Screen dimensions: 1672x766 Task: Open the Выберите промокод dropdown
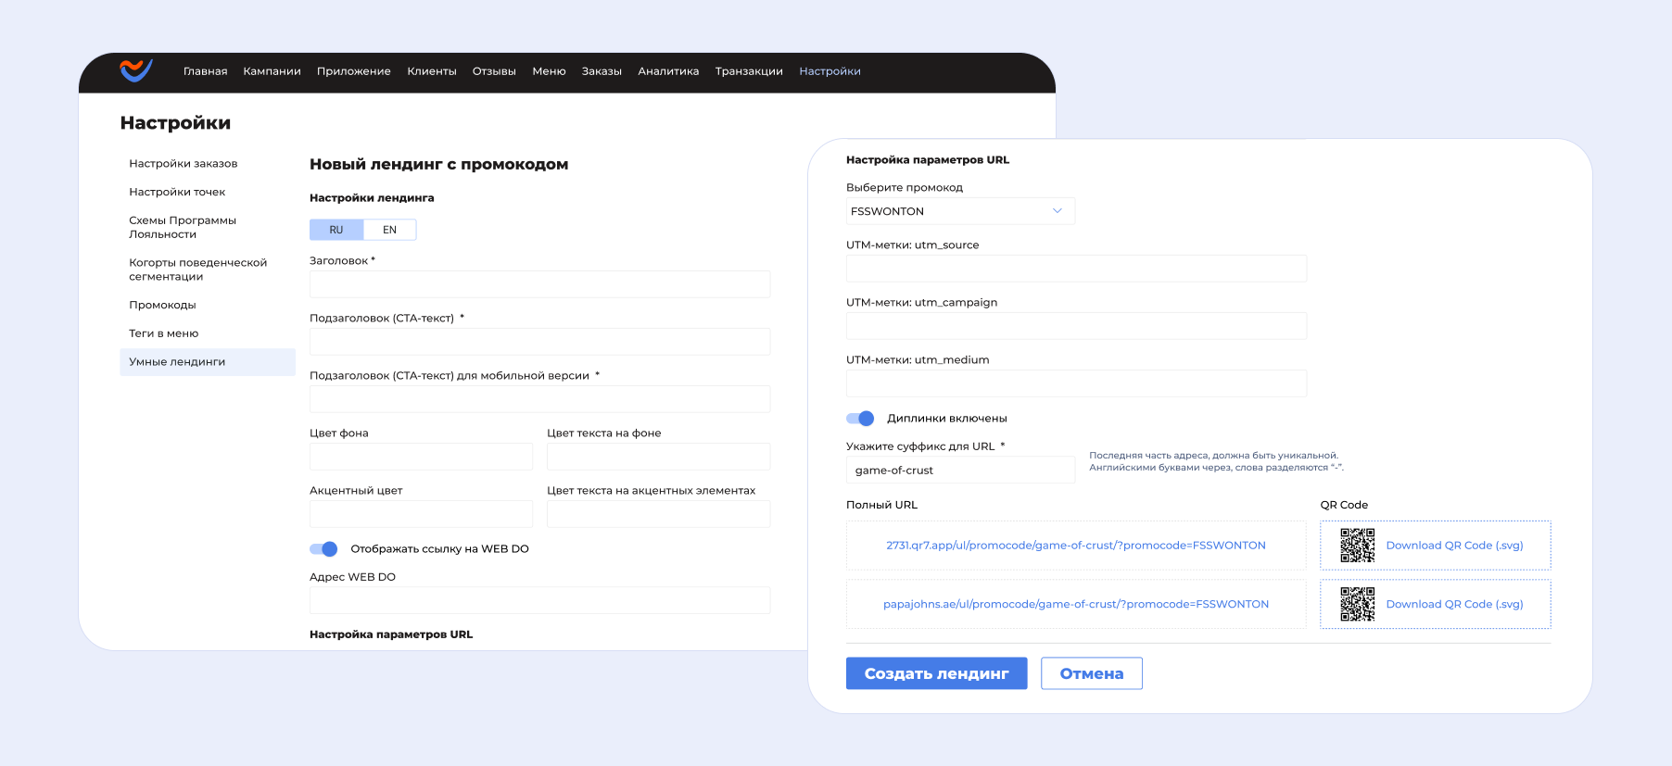pos(961,211)
